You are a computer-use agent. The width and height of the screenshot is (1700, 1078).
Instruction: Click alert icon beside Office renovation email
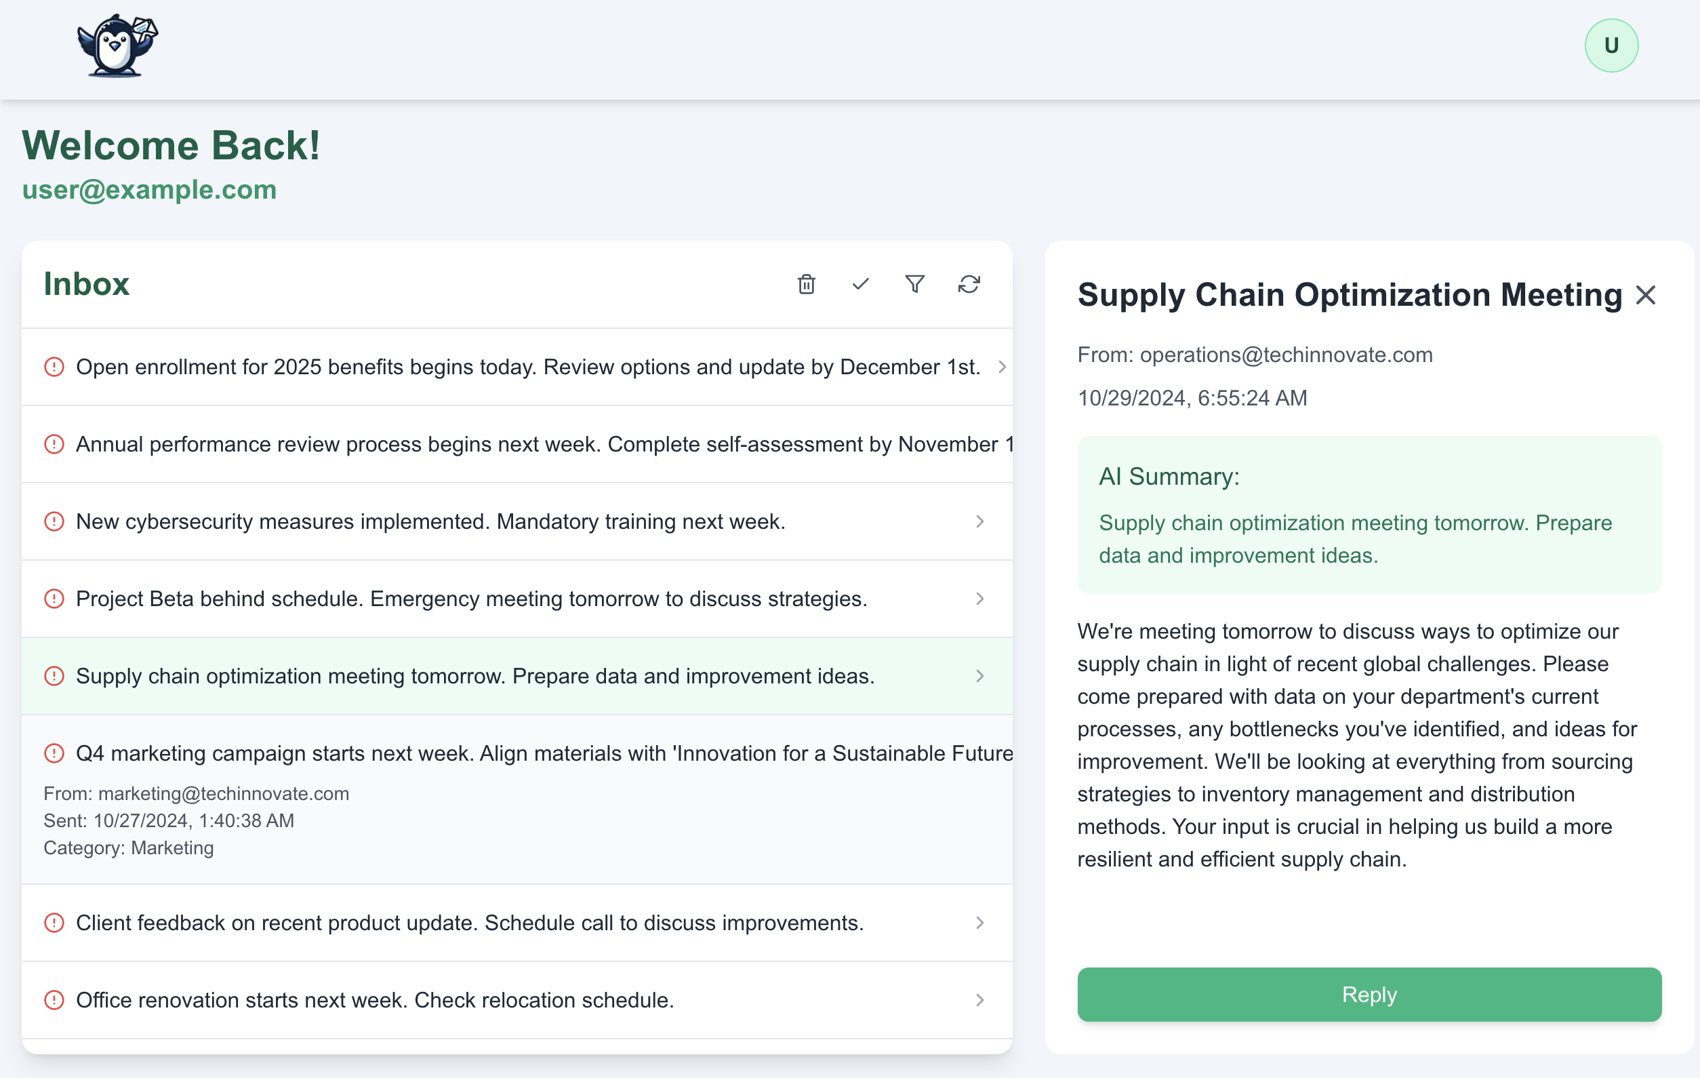coord(54,999)
